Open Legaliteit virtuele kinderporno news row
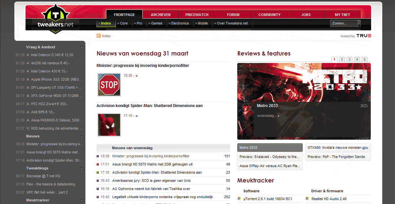Screen dimensions: 395x204 [x=163, y=197]
